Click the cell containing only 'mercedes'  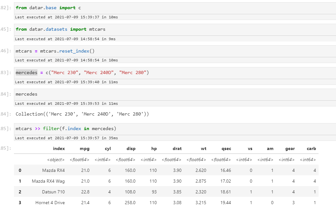(175, 95)
